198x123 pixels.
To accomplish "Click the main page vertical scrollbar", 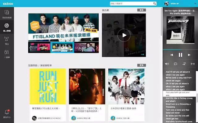I will pyautogui.click(x=161, y=22).
